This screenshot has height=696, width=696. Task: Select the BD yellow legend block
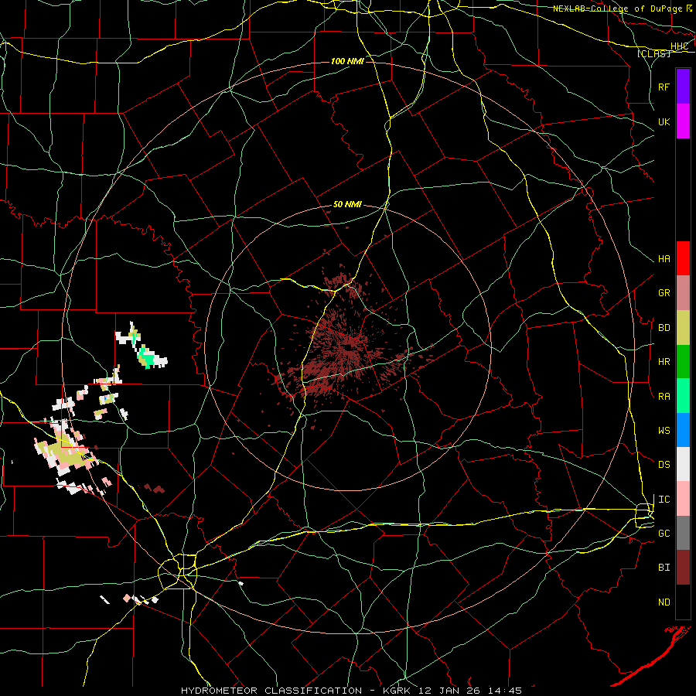point(683,328)
